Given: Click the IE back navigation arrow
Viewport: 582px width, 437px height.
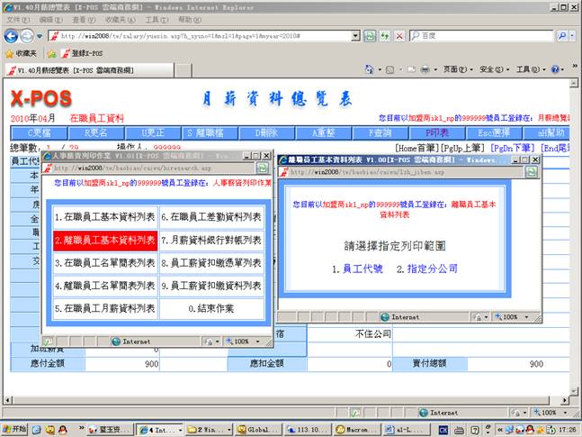Looking at the screenshot, I should point(11,35).
